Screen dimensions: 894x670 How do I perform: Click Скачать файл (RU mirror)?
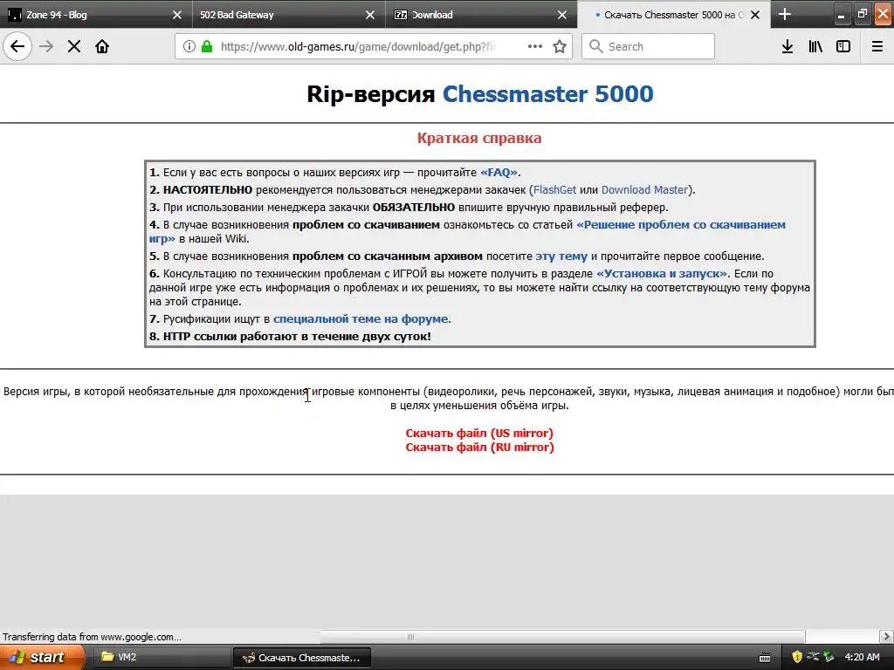(479, 448)
